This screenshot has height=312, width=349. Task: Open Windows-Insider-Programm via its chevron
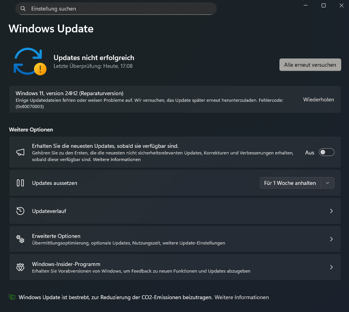click(x=331, y=267)
